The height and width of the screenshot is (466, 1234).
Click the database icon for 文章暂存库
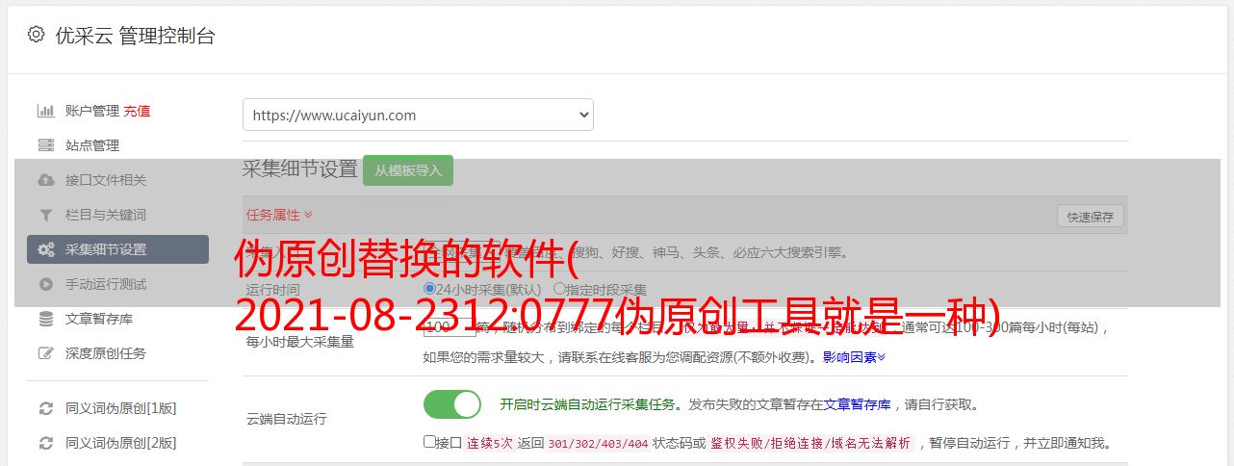tap(45, 319)
